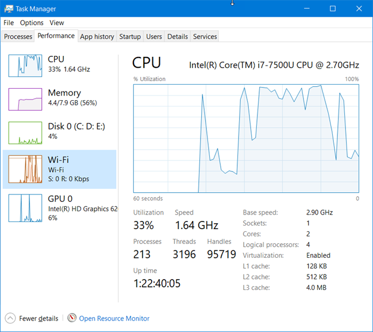Open the View menu

tap(57, 23)
